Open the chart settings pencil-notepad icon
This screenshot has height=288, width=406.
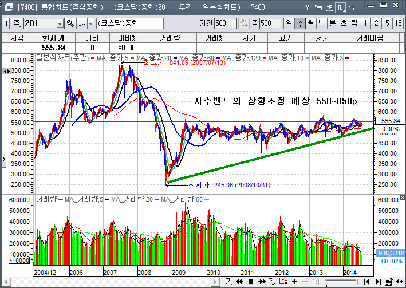point(388,282)
